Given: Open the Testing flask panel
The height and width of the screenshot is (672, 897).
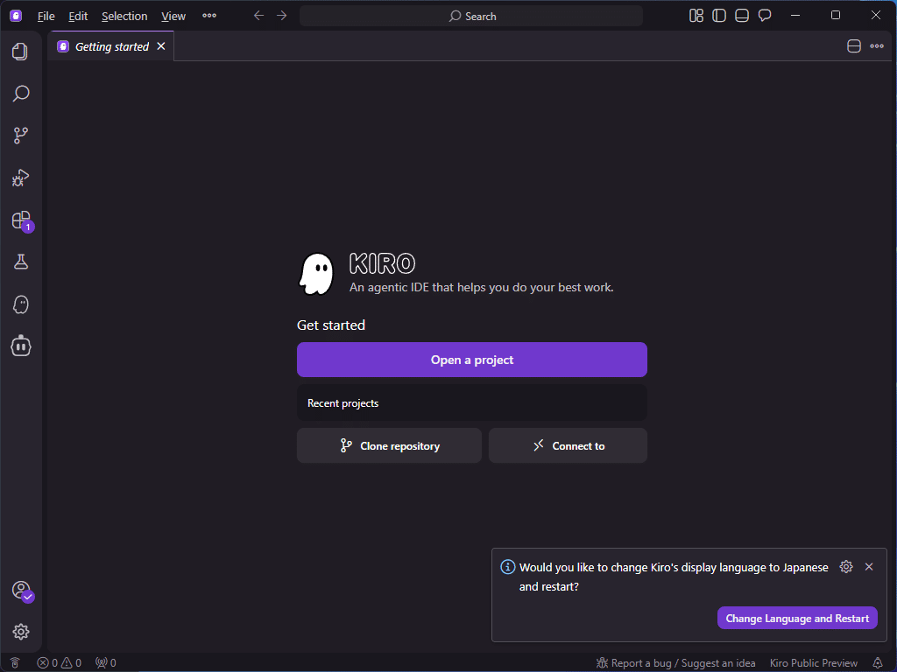Looking at the screenshot, I should (20, 261).
